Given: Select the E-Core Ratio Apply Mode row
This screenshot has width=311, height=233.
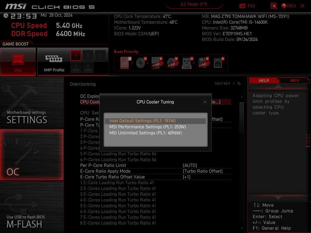Looking at the screenshot, I should pyautogui.click(x=155, y=171).
